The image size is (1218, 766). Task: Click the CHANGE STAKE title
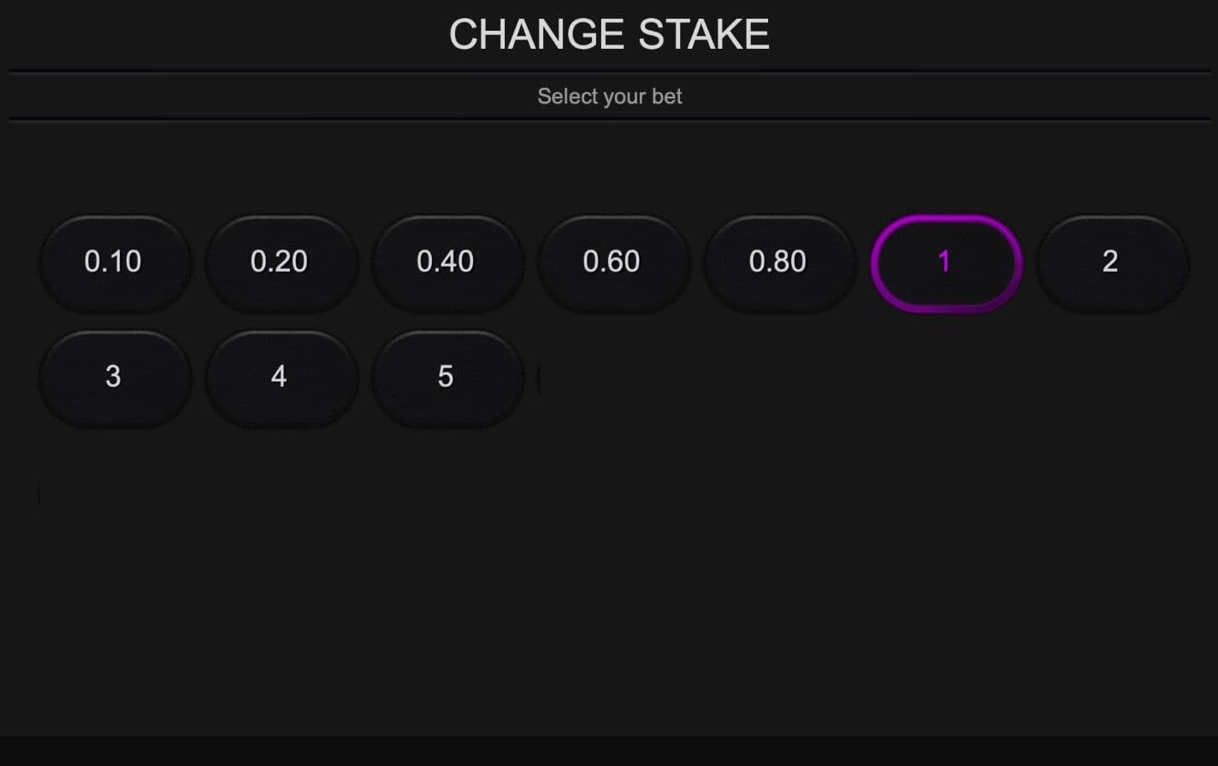608,34
